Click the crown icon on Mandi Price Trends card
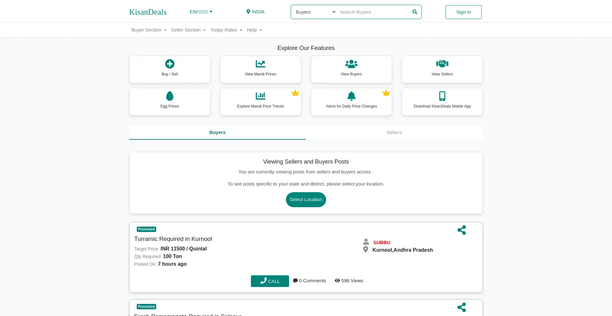The image size is (612, 316). [x=295, y=93]
